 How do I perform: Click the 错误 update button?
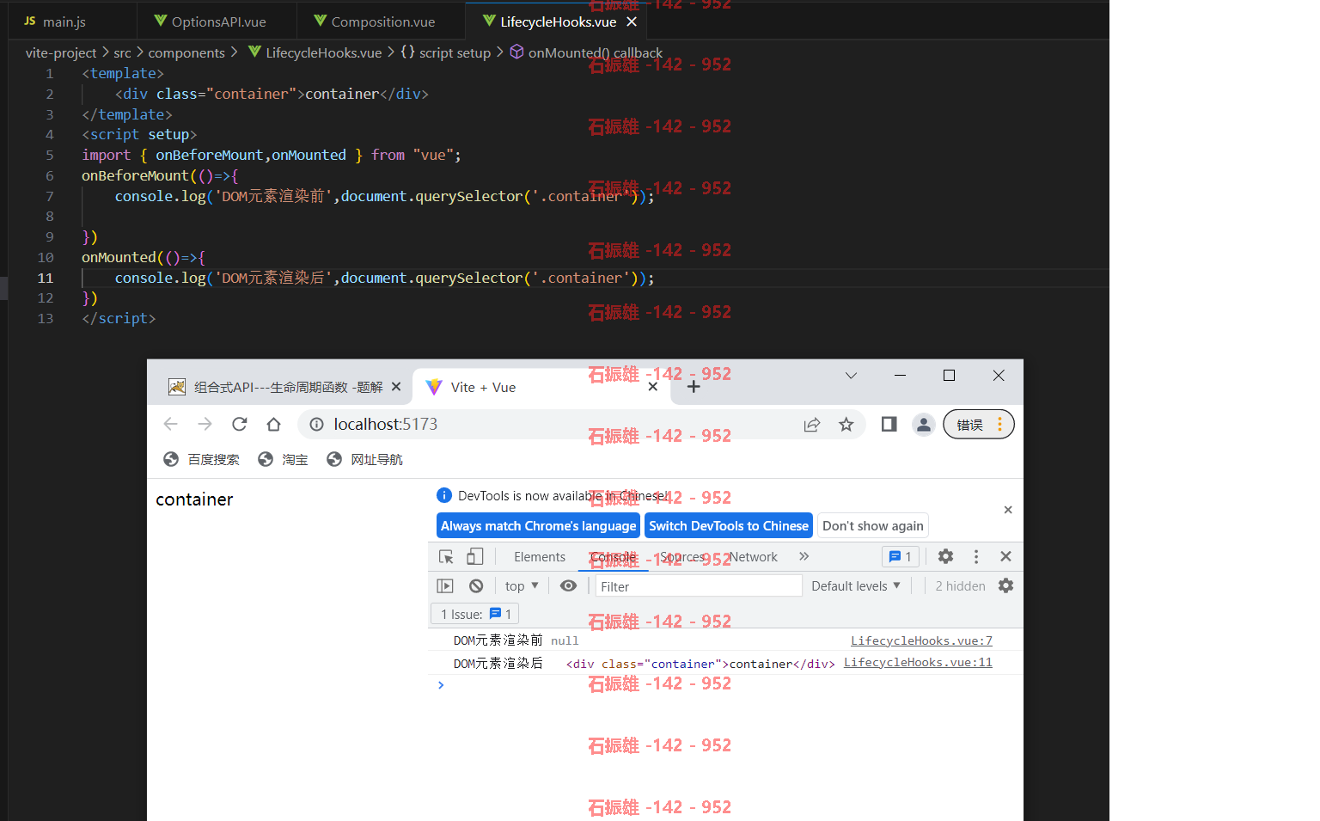pyautogui.click(x=979, y=424)
